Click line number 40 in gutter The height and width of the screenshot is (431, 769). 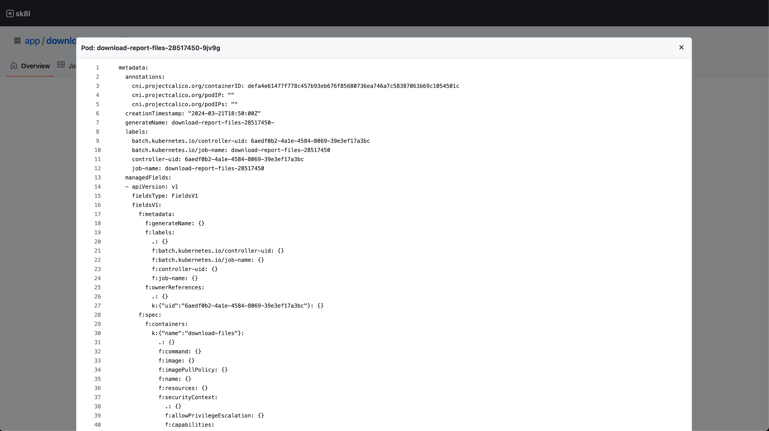(97, 425)
